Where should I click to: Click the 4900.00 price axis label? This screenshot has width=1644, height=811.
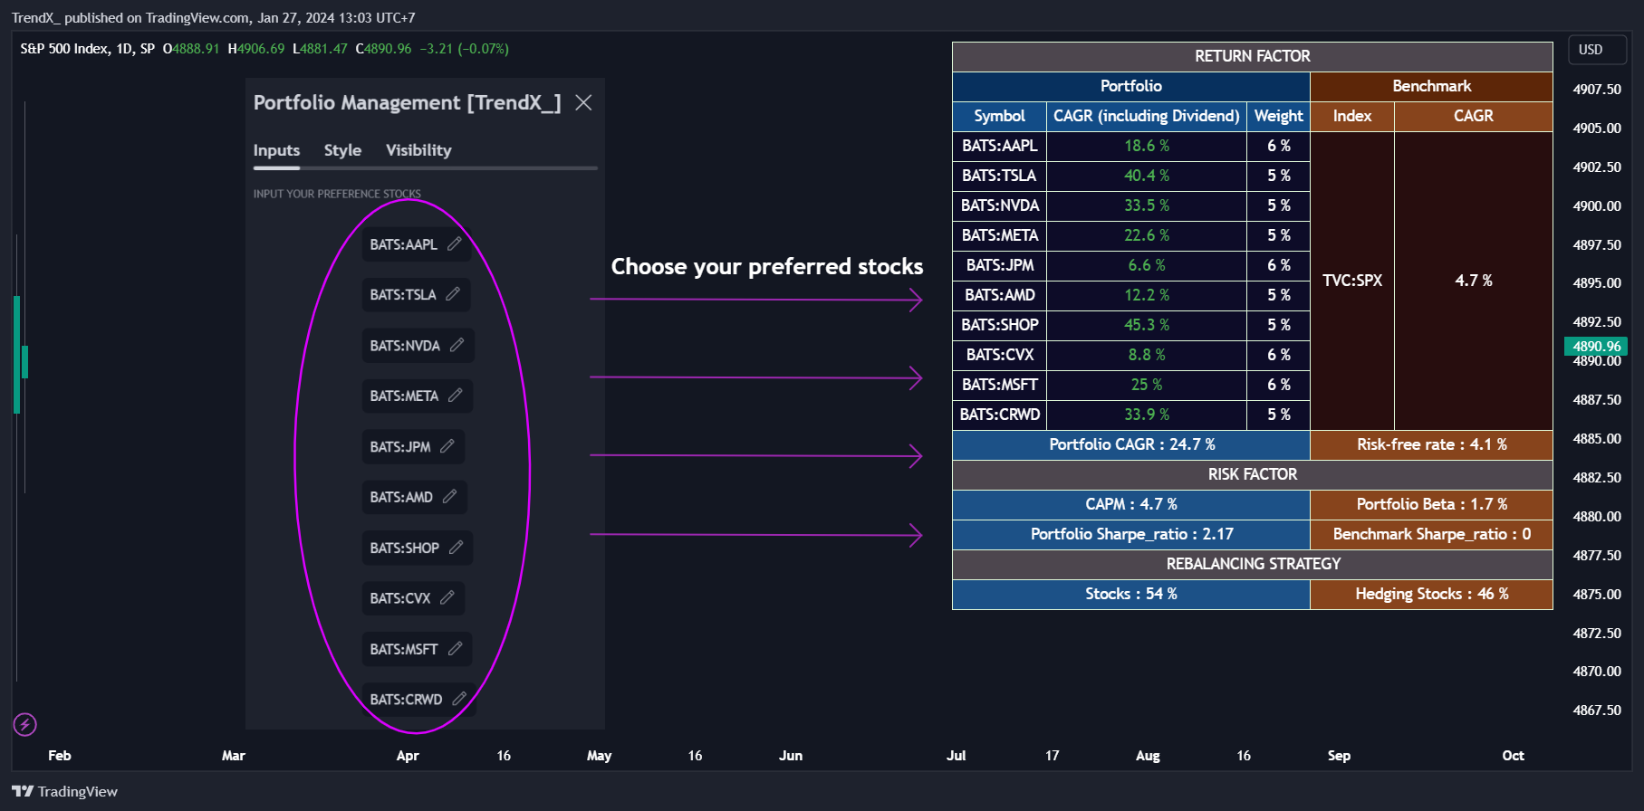click(x=1597, y=206)
